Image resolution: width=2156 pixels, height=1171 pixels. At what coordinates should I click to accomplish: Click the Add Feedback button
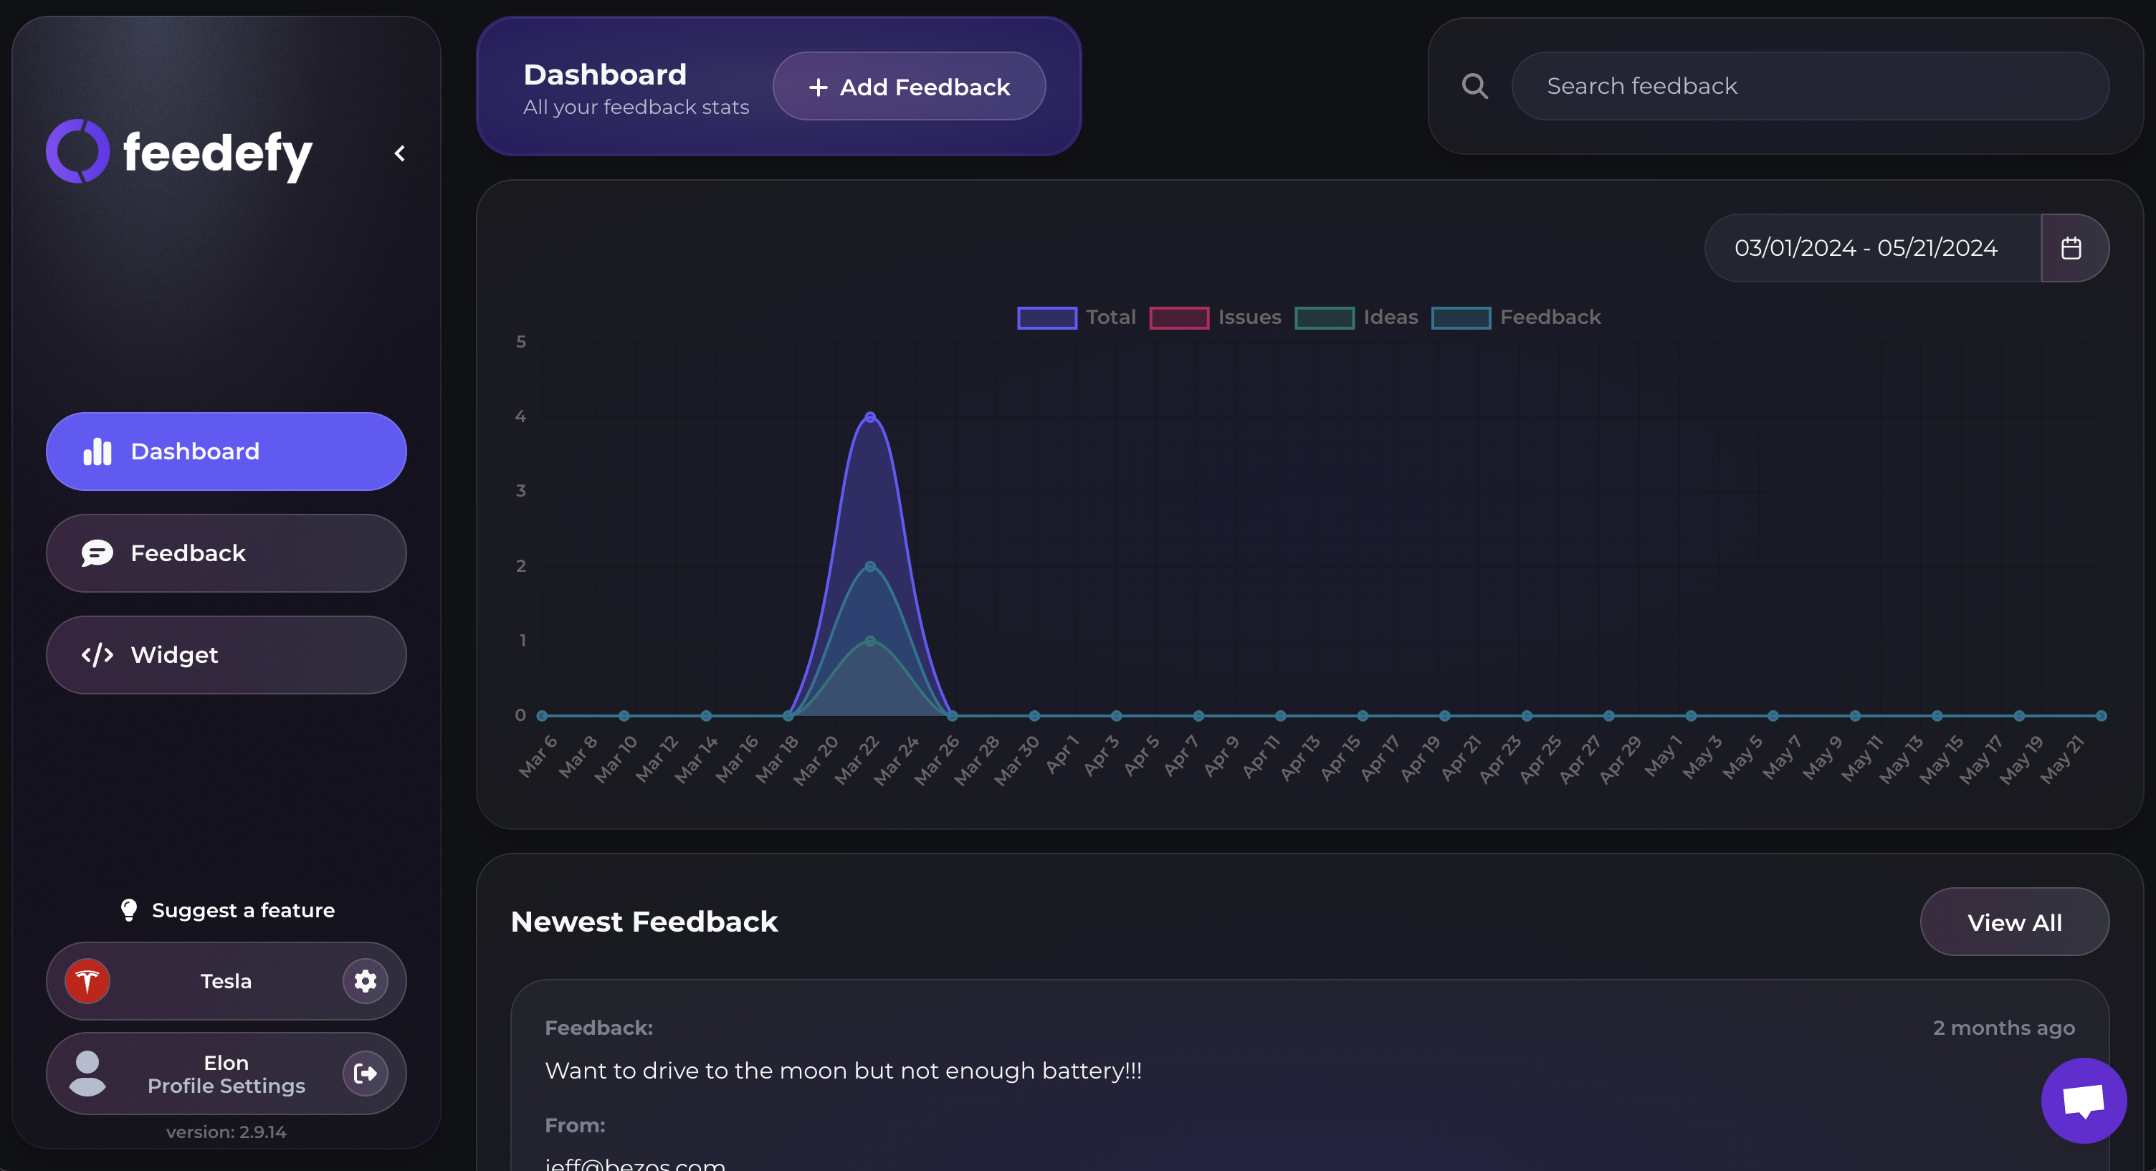909,87
